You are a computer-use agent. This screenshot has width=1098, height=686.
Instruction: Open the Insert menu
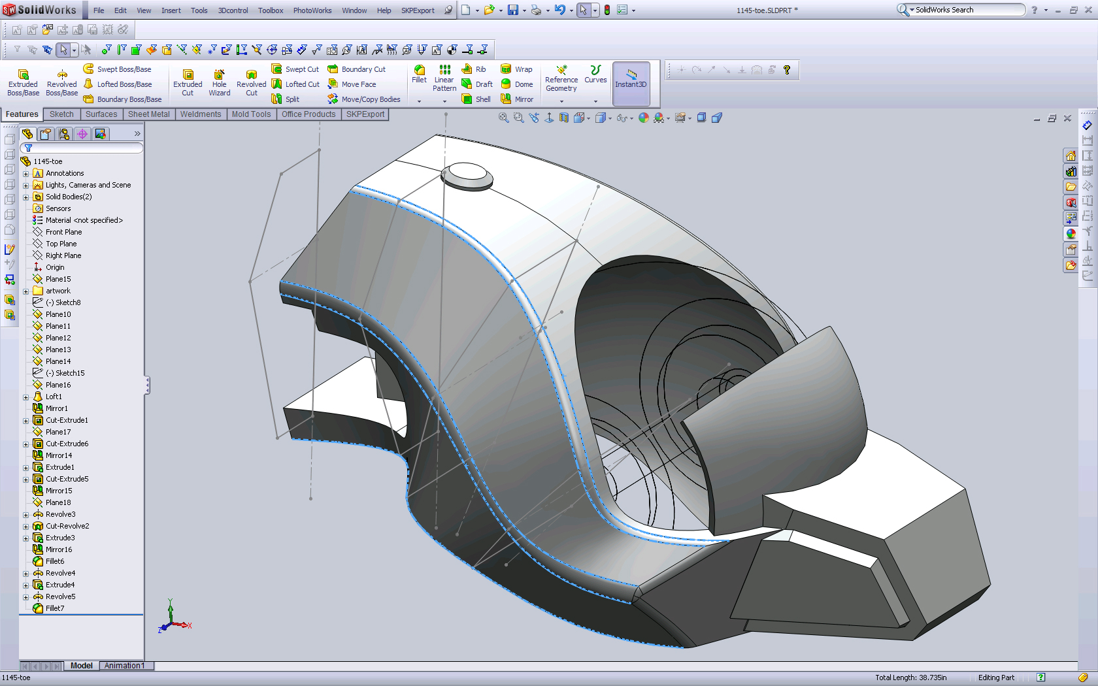[171, 10]
